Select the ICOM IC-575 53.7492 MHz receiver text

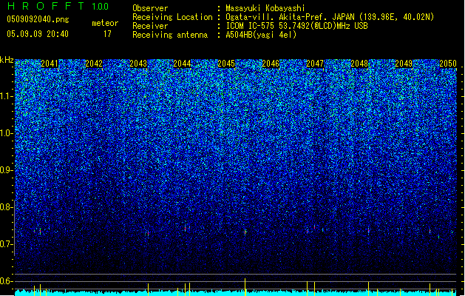click(x=296, y=26)
